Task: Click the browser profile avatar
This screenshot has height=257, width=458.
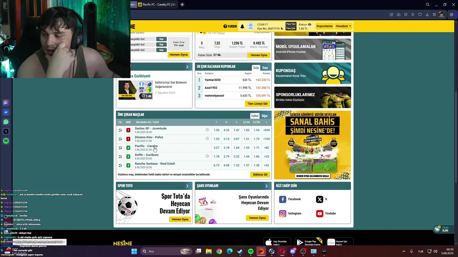Action: [442, 15]
